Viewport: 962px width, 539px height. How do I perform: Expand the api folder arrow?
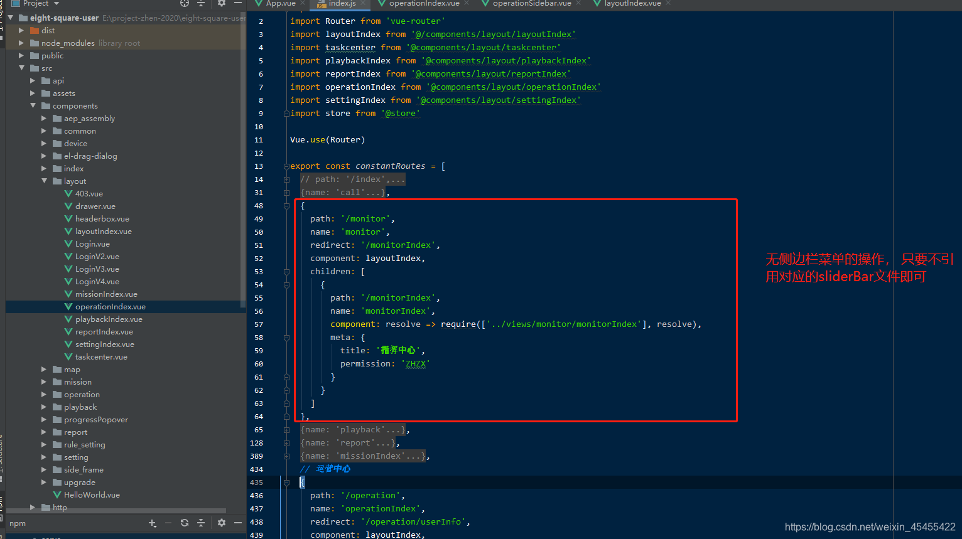point(33,81)
